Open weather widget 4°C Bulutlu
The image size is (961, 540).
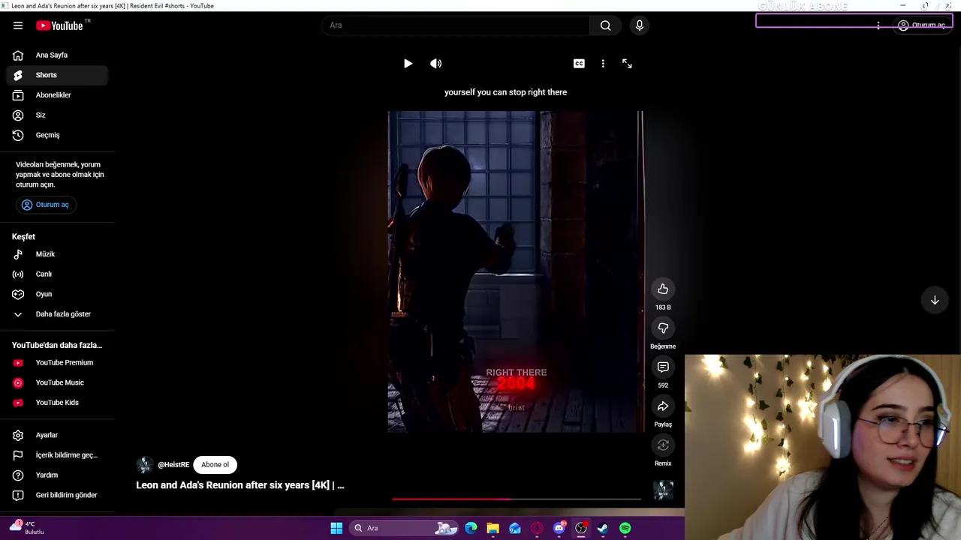pyautogui.click(x=26, y=527)
